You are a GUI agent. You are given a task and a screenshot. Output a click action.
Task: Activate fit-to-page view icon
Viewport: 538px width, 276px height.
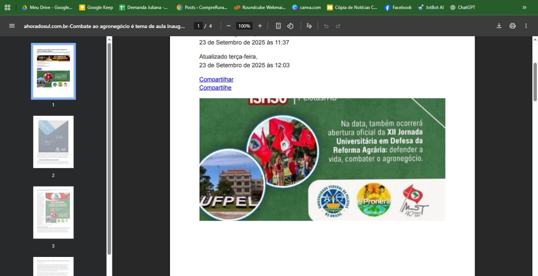point(278,26)
